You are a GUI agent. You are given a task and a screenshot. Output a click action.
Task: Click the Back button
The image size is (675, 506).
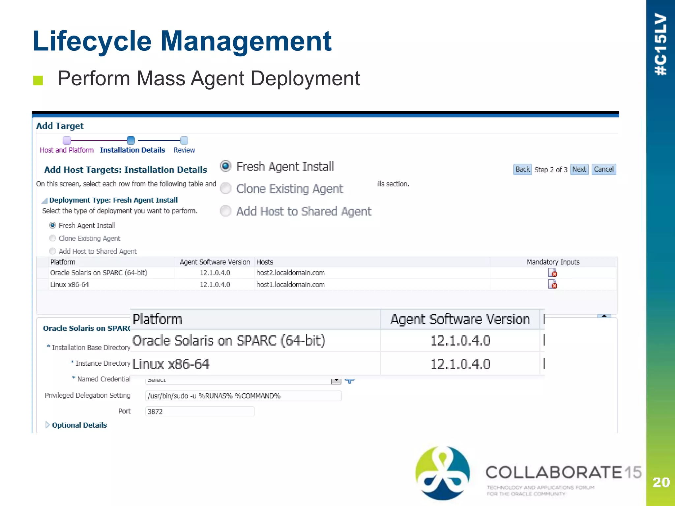[x=522, y=169]
